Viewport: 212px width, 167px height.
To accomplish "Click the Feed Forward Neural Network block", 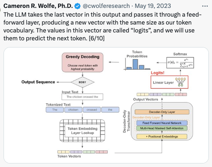I will coord(162,123).
